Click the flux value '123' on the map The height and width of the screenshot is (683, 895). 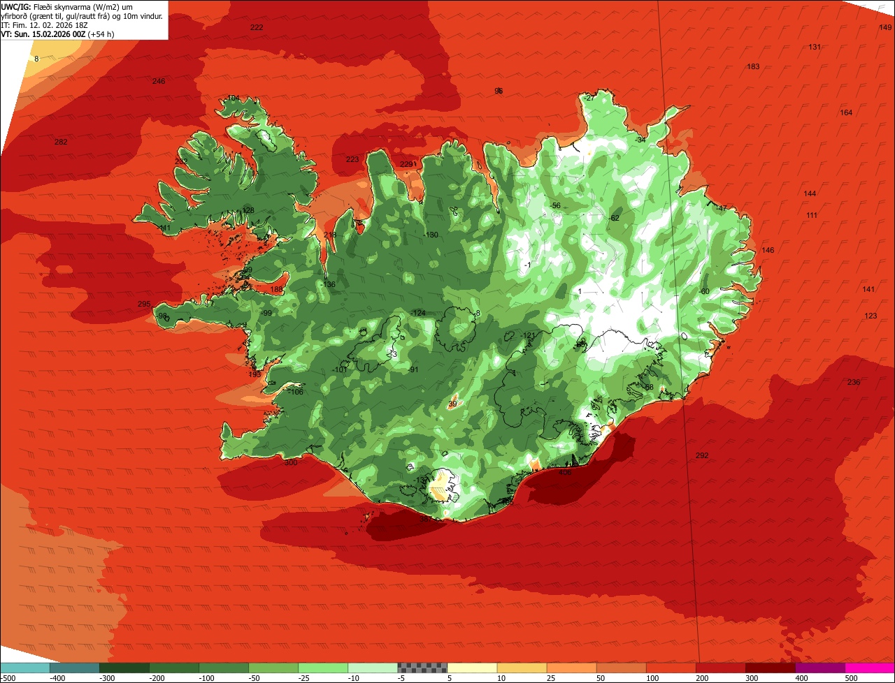point(871,316)
